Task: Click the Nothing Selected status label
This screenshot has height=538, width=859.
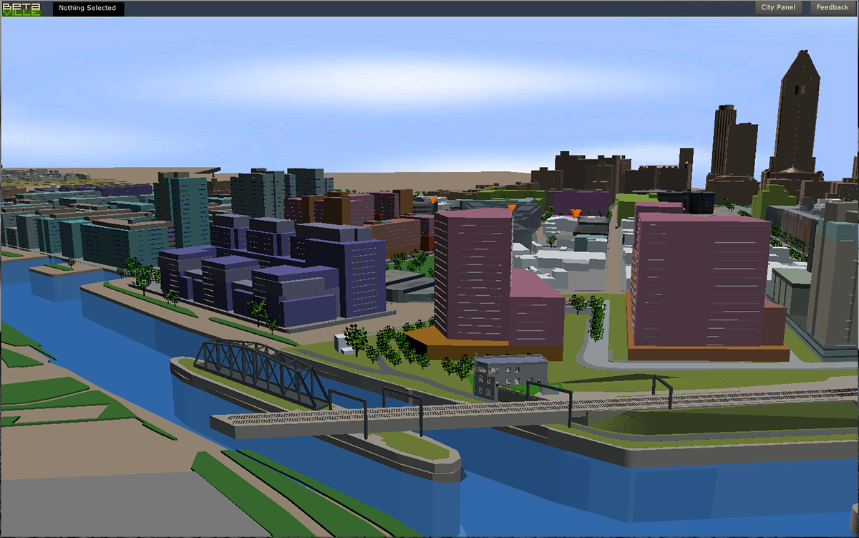Action: (x=87, y=9)
